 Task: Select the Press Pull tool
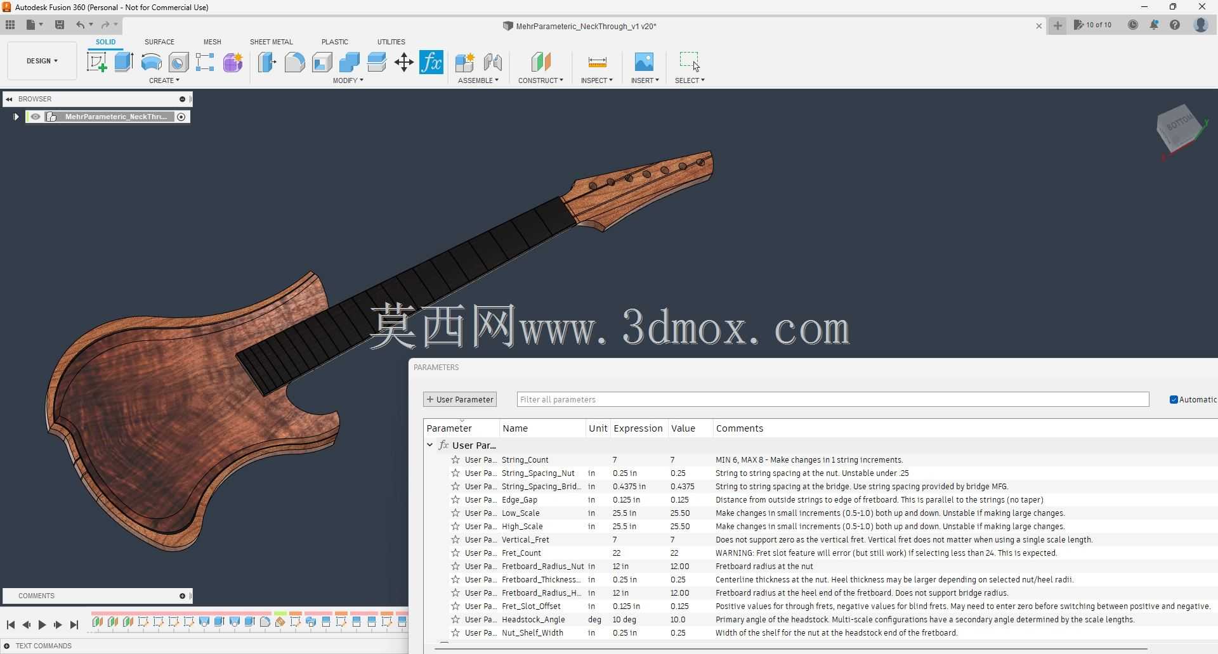(267, 62)
